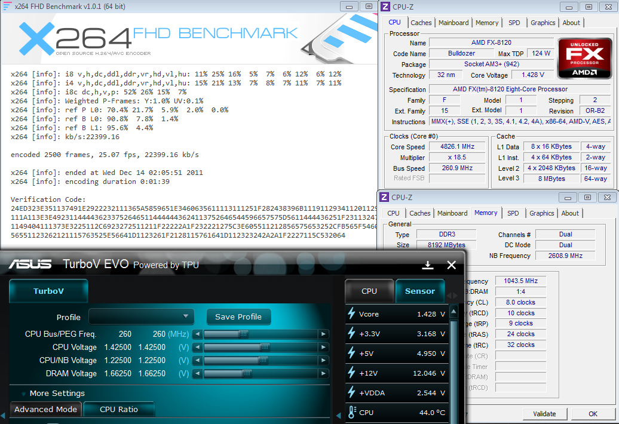
Task: Decrease CPU Bus/PEG Freq with left arrow
Action: [x=197, y=334]
